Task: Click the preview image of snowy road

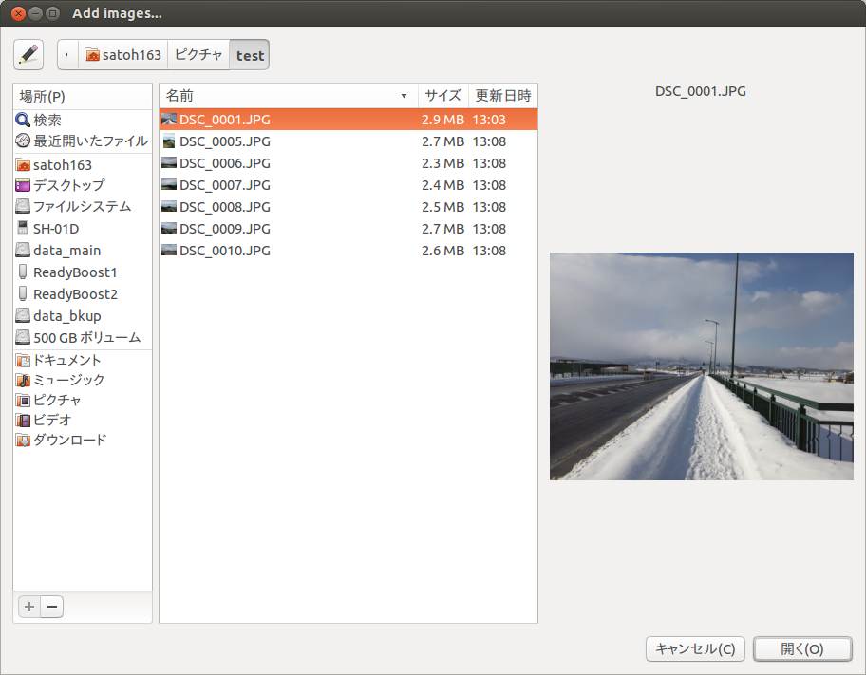Action: click(702, 366)
